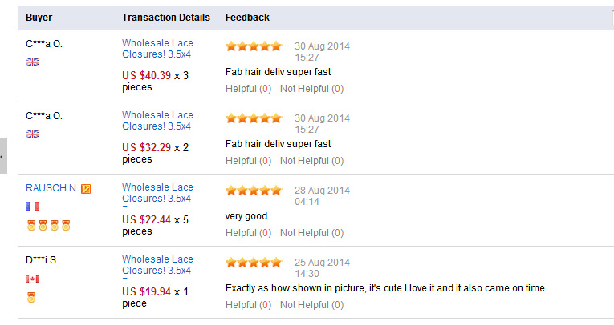Click the medal icons under RAUSCH N.
This screenshot has height=325, width=614.
point(48,225)
